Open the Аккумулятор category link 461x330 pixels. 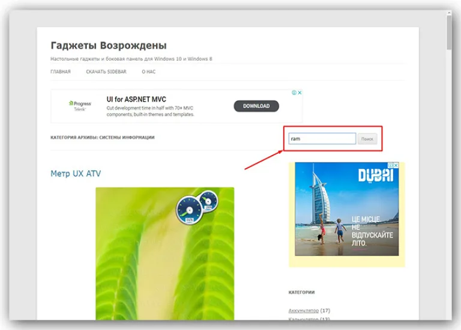pos(303,311)
